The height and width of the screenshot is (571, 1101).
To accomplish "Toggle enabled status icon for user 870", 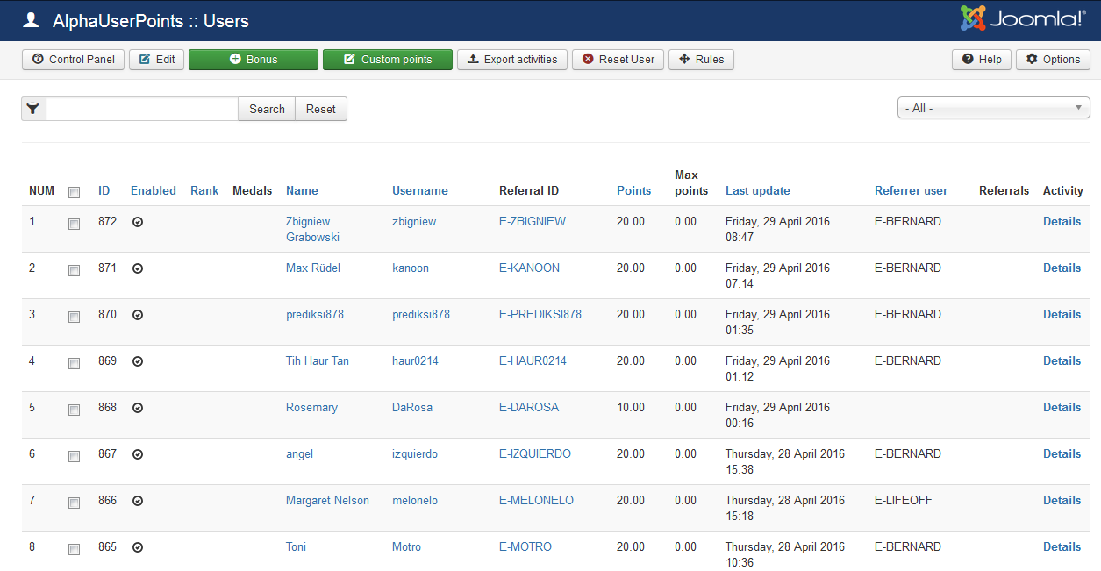I will pyautogui.click(x=138, y=315).
